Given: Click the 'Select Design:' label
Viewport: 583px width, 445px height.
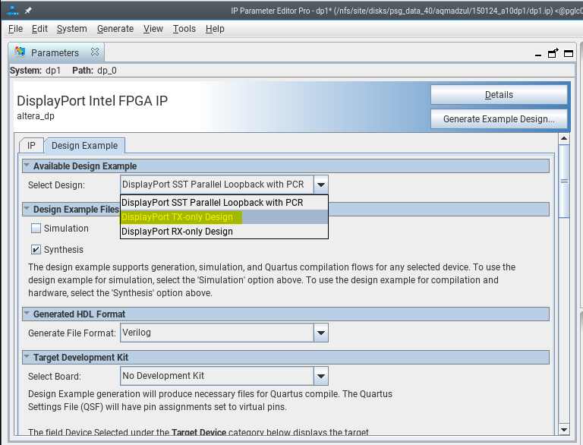Looking at the screenshot, I should 56,185.
